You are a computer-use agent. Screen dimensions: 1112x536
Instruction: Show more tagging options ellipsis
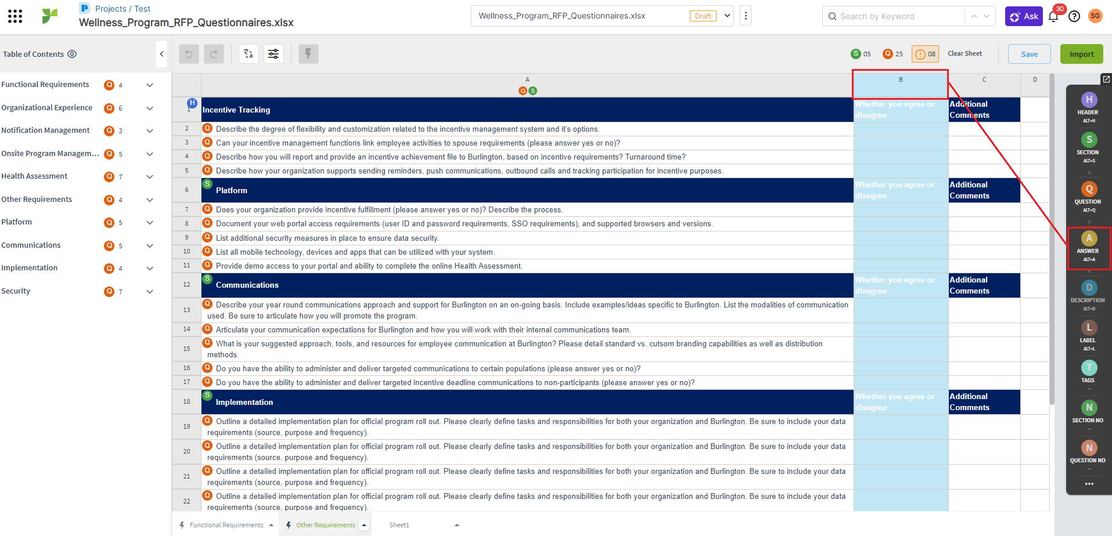[x=1089, y=484]
